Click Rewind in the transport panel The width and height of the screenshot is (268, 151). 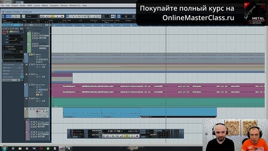tap(108, 136)
